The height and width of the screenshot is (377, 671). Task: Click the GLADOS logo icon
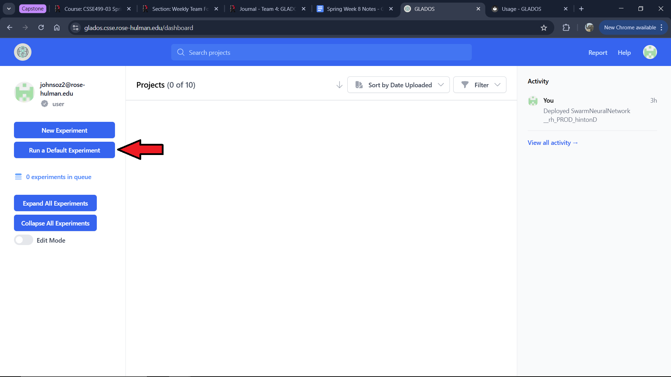[23, 52]
